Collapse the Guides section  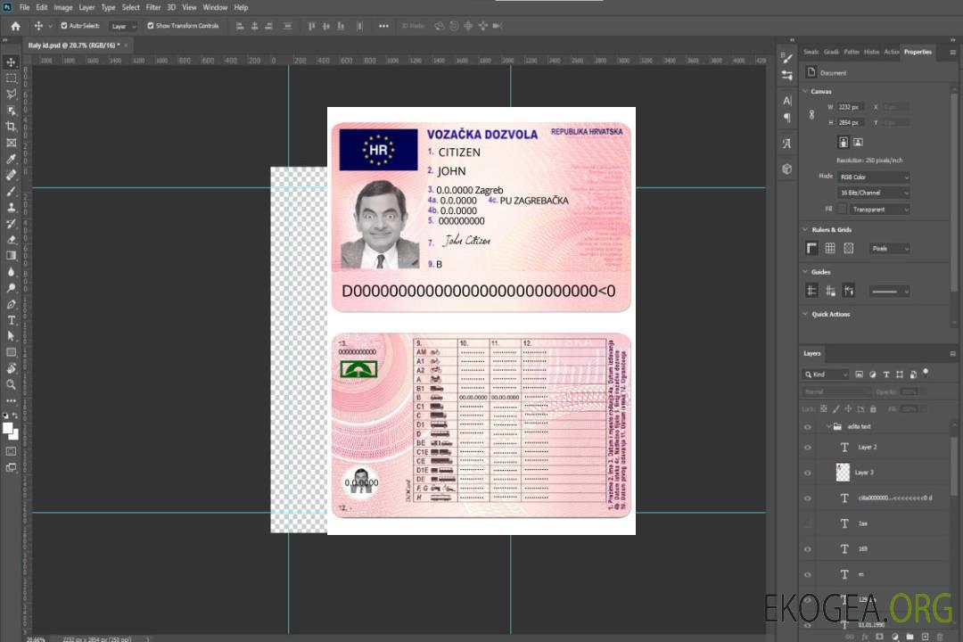coord(805,272)
